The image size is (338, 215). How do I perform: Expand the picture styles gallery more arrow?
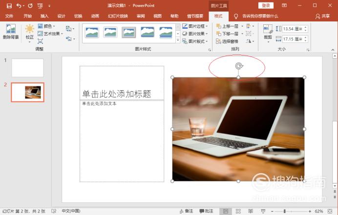[x=178, y=40]
